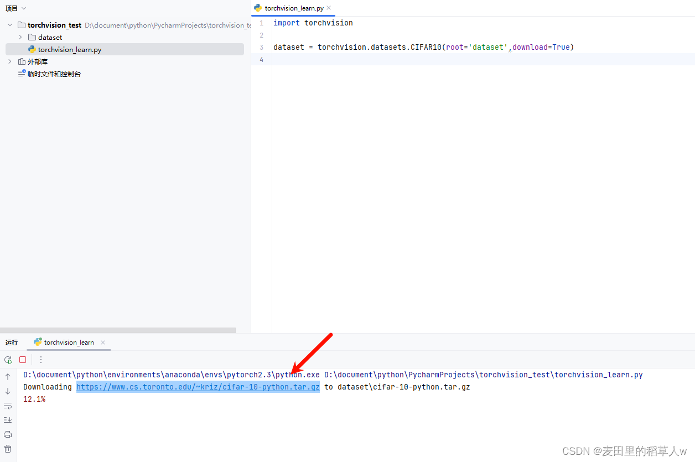The image size is (695, 462).
Task: Collapse the torchvision_test project root
Action: pos(10,25)
